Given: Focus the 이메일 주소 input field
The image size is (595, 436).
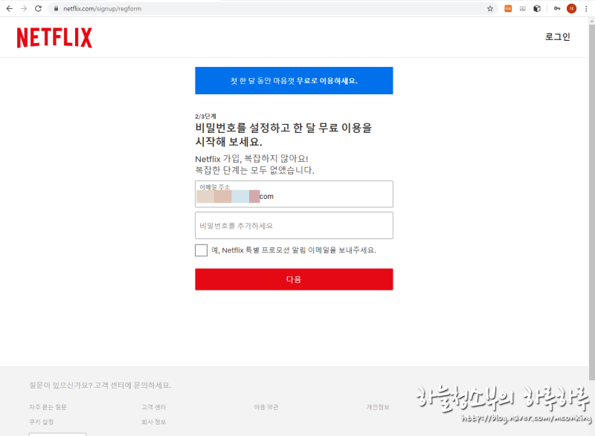Looking at the screenshot, I should point(294,194).
